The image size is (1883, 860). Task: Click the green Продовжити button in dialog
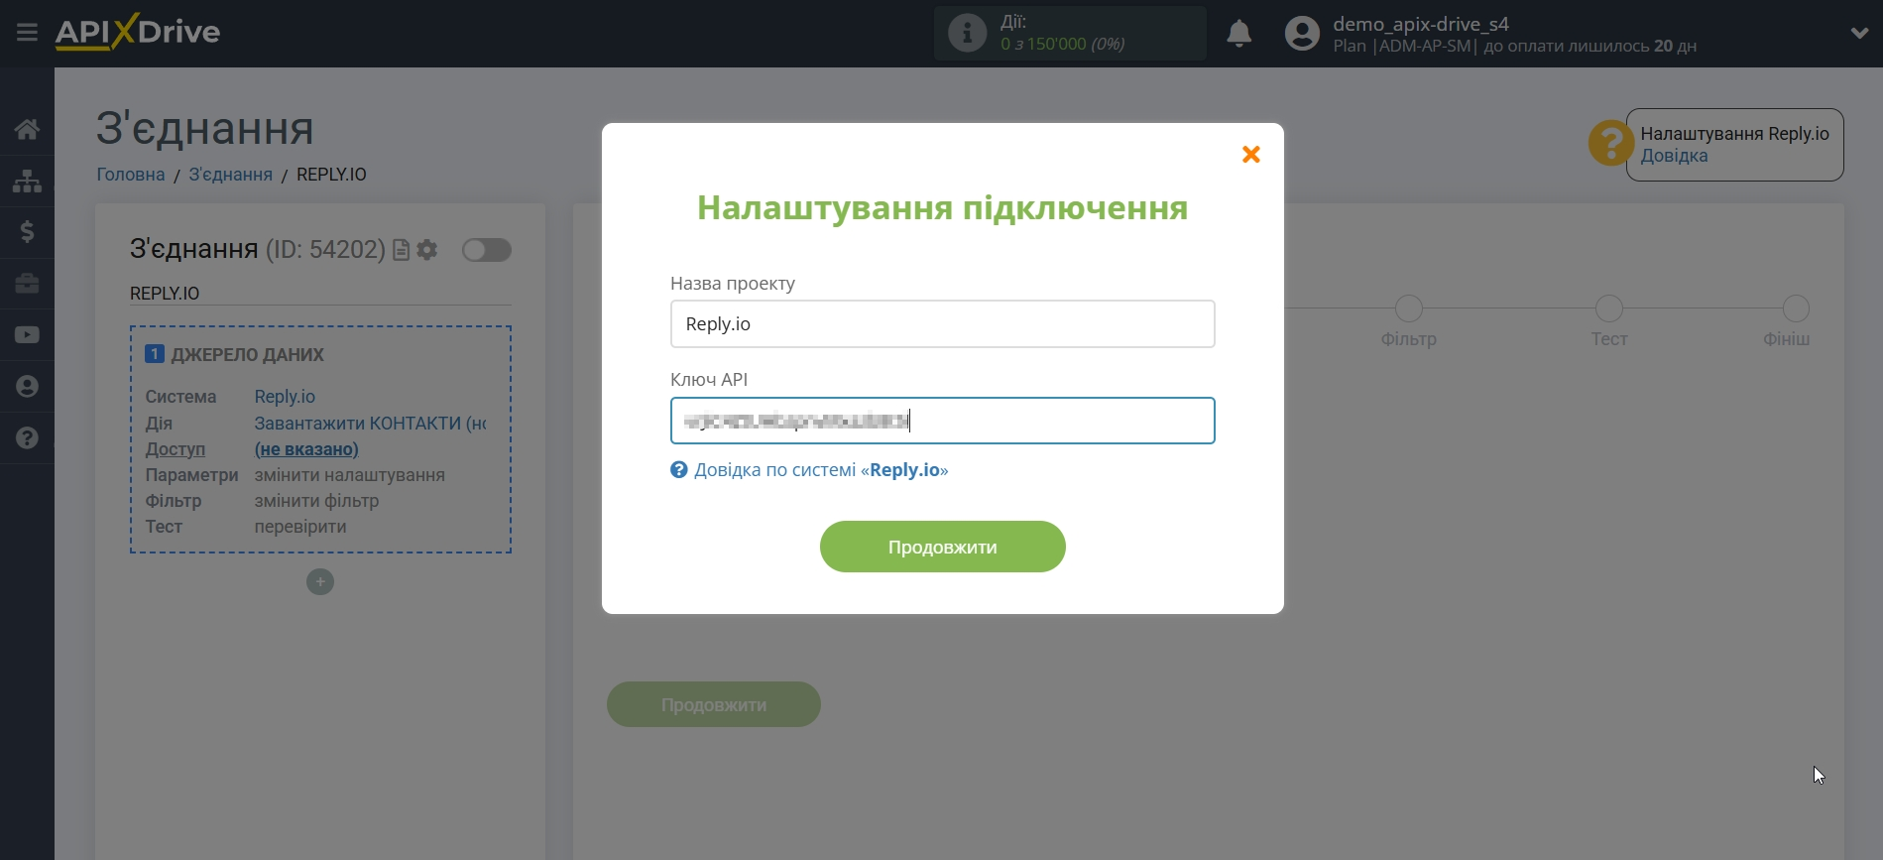[x=942, y=547]
